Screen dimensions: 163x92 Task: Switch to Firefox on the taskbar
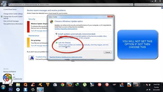pyautogui.click(x=70, y=85)
